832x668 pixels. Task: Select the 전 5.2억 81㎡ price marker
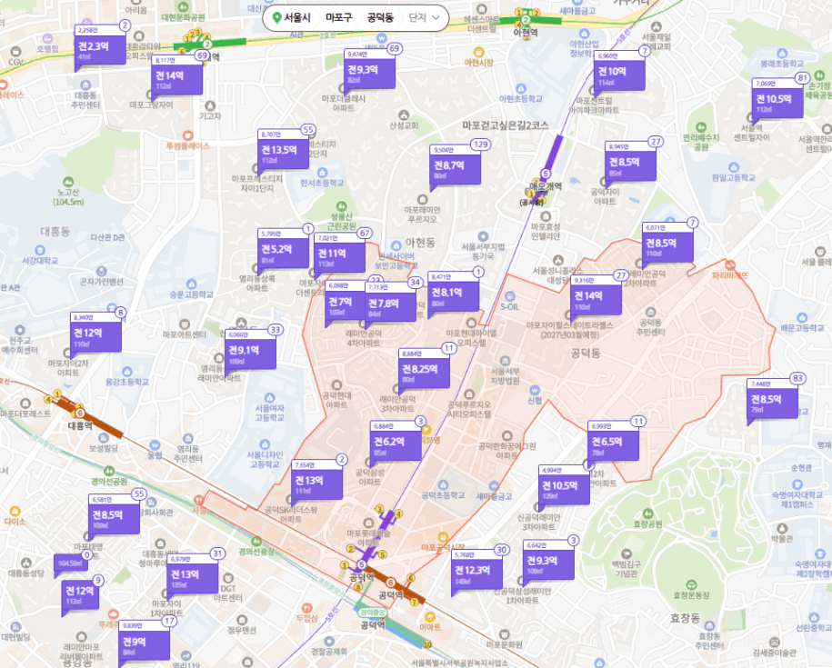click(x=284, y=251)
